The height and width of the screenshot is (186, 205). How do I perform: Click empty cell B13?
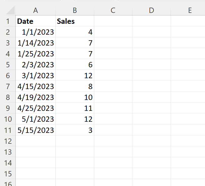75,152
